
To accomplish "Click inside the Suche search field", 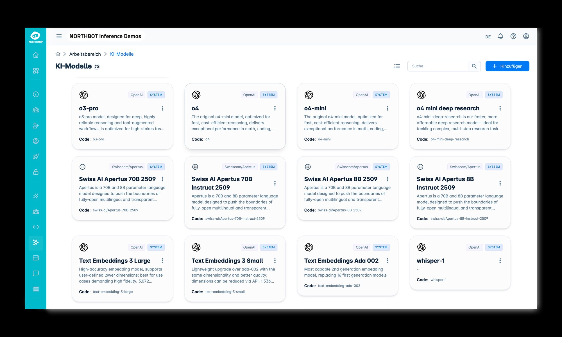I will point(438,66).
